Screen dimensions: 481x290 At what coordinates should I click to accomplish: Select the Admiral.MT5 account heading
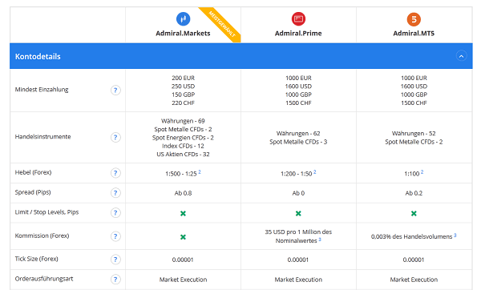click(414, 33)
